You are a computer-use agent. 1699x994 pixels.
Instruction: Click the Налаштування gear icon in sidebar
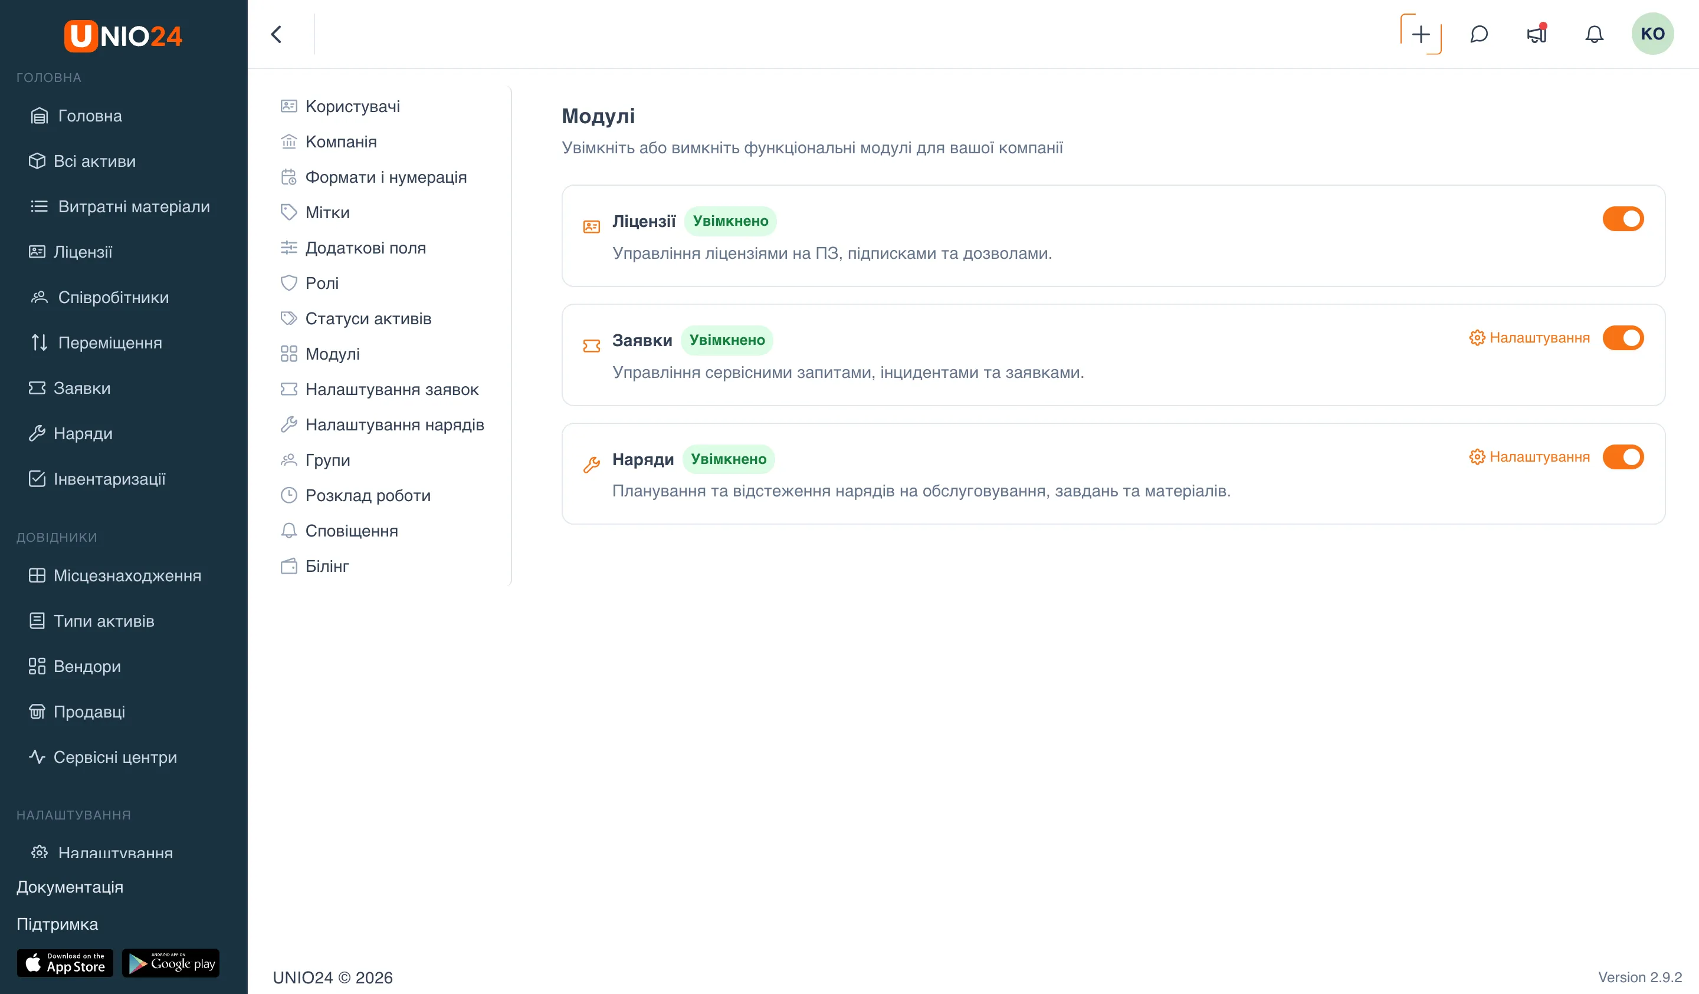point(39,852)
